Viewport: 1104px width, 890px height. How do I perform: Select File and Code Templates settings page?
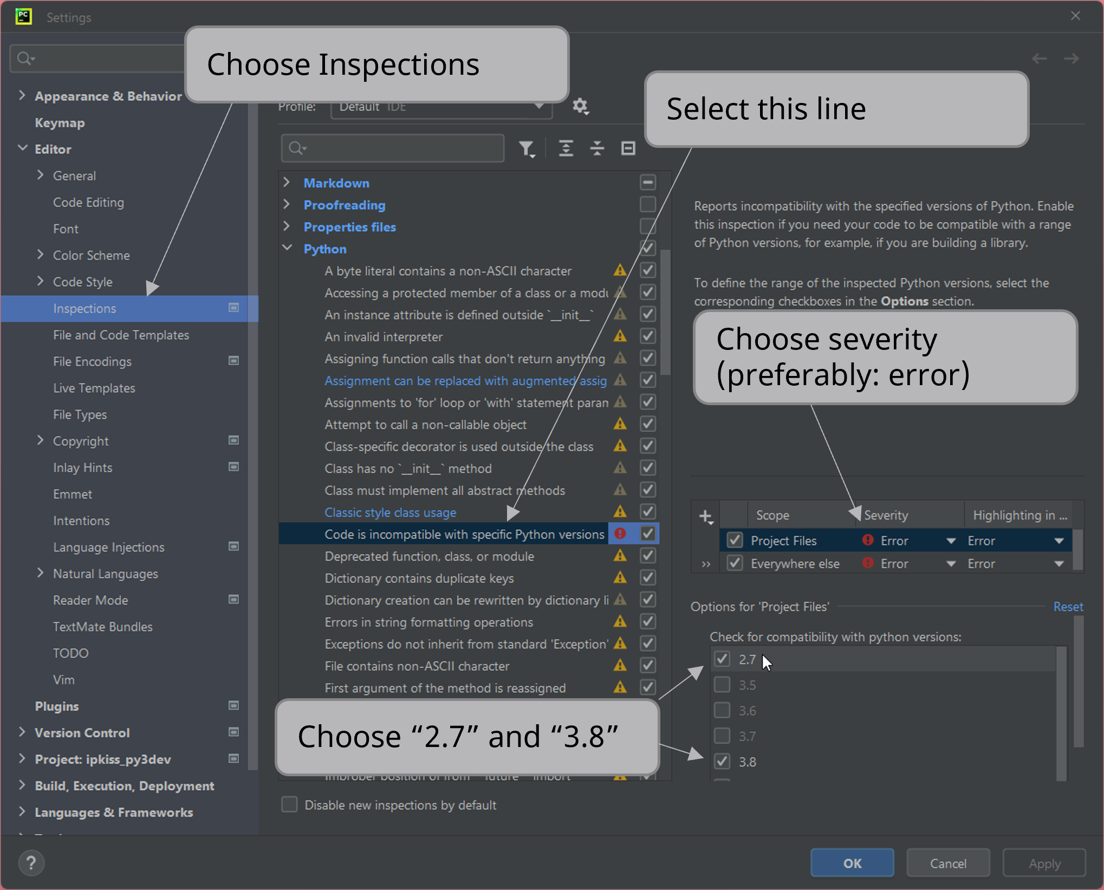[x=121, y=335]
